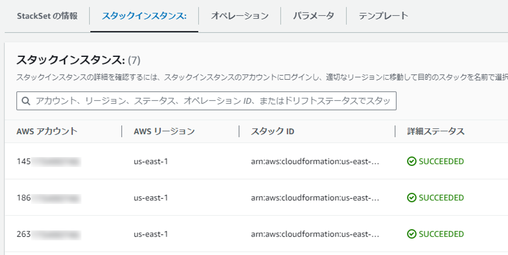
Task: Select the スタックインスタンス tab
Action: click(x=144, y=16)
